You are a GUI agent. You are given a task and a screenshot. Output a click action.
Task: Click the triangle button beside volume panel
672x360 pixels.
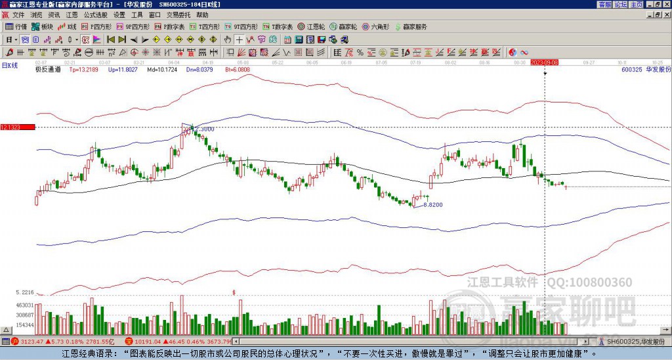click(x=6, y=330)
